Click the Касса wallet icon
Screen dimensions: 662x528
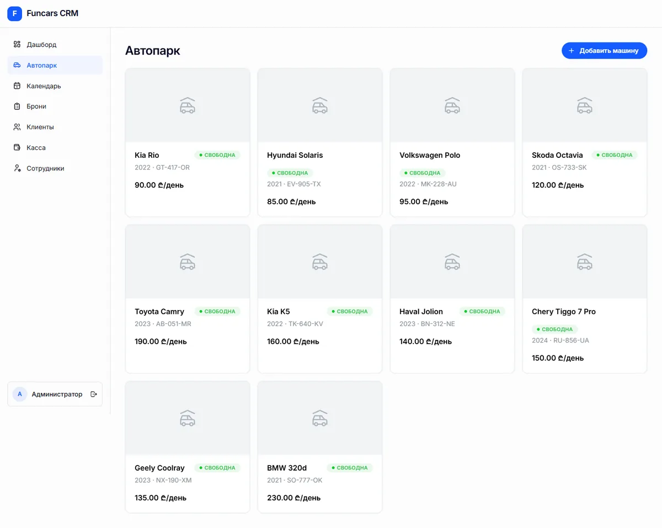coord(17,148)
